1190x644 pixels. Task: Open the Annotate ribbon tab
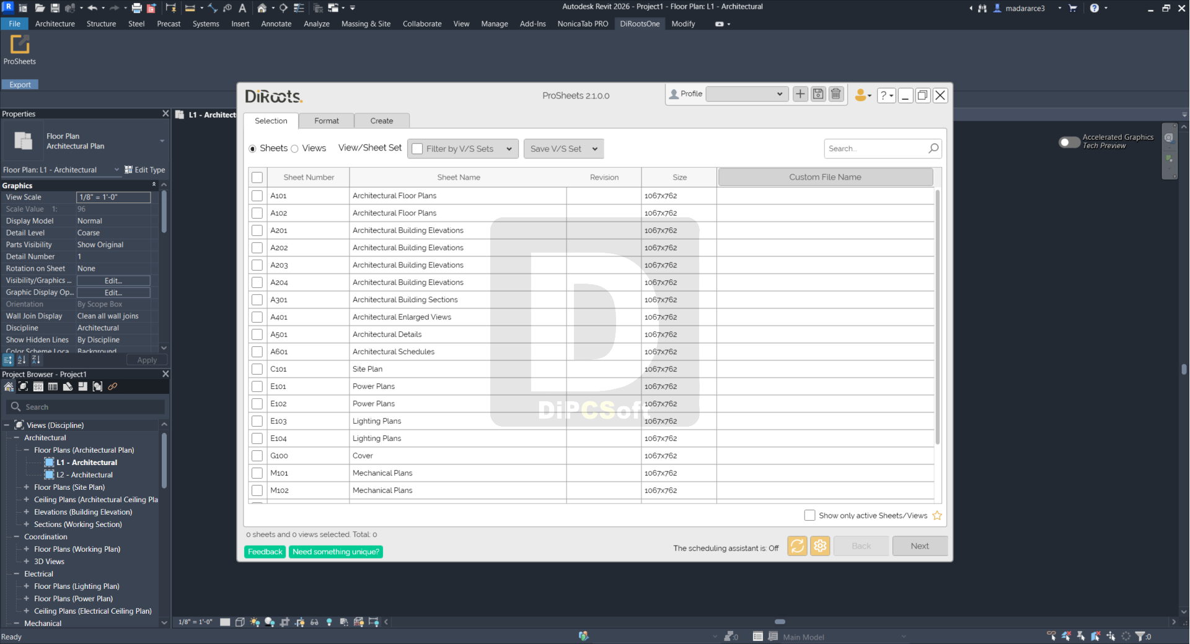pyautogui.click(x=276, y=24)
